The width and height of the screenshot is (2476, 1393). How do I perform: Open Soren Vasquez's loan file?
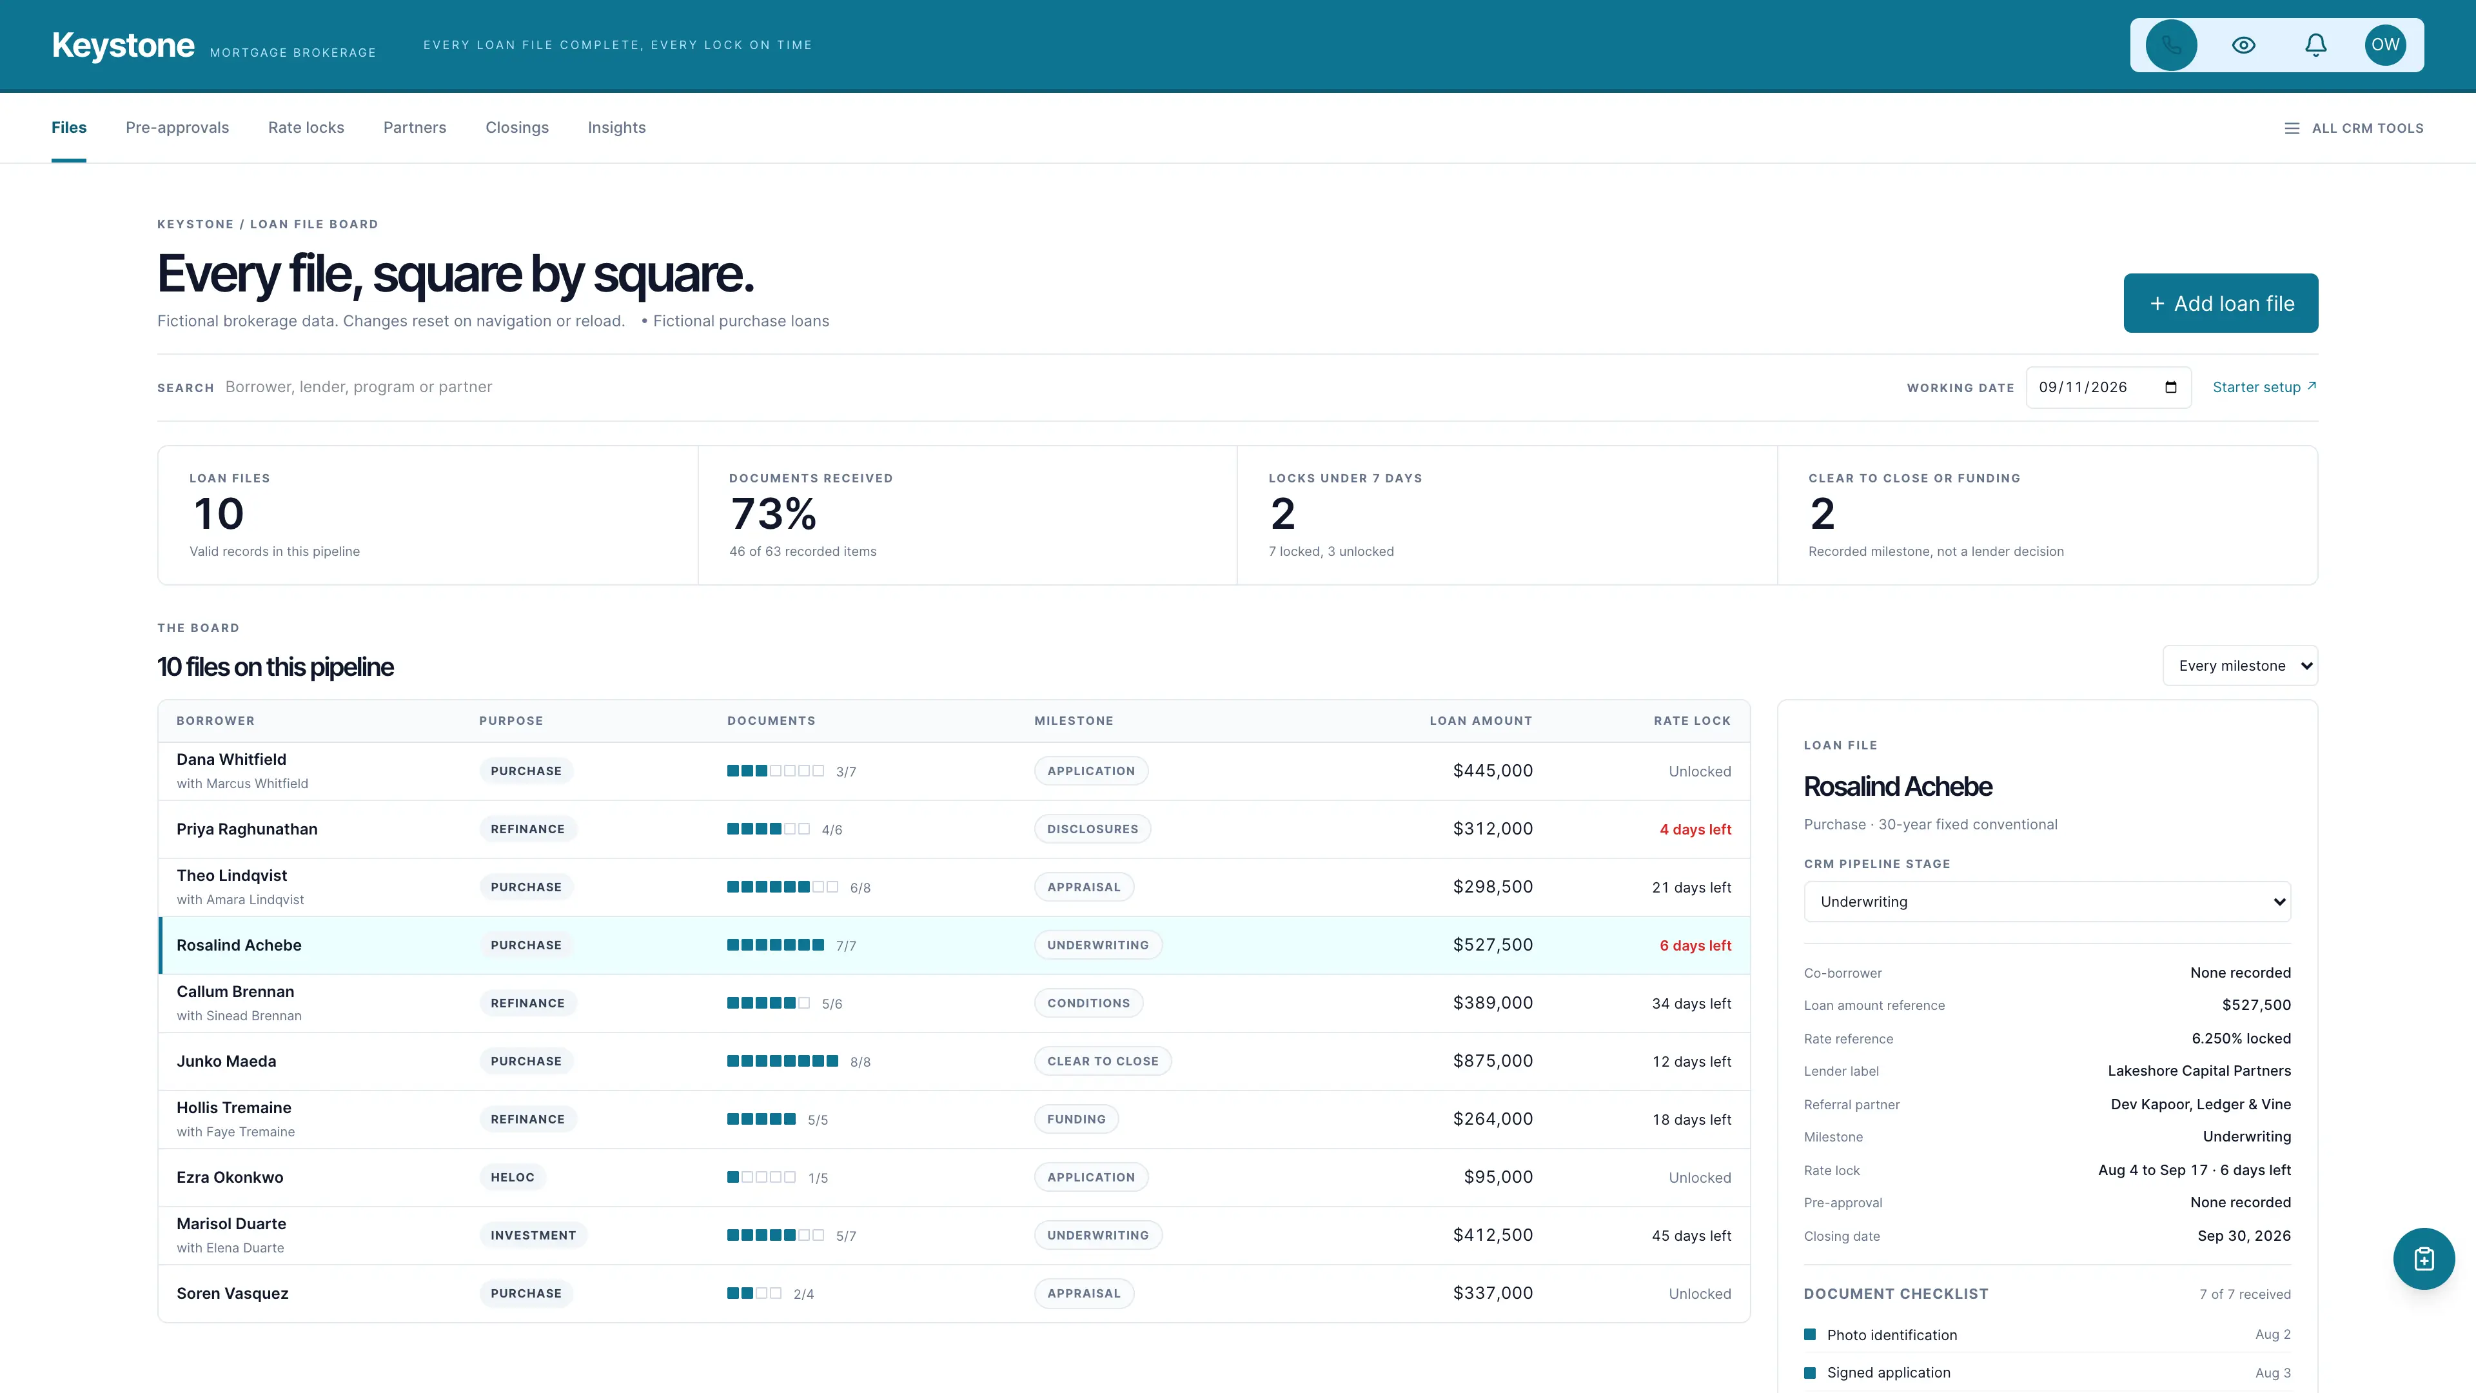pyautogui.click(x=954, y=1293)
